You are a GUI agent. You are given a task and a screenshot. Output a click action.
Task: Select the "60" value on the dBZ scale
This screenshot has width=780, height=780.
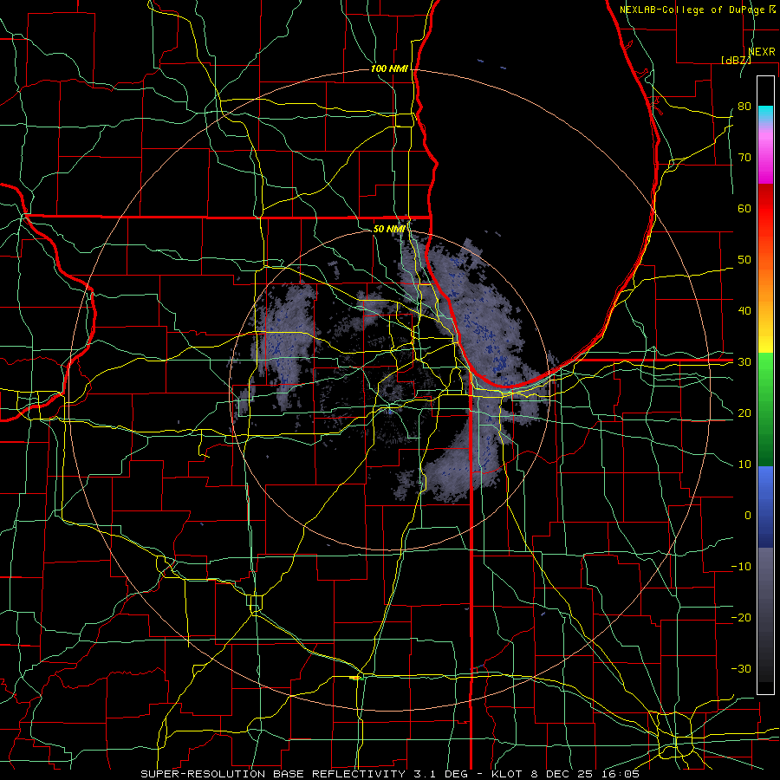point(744,209)
